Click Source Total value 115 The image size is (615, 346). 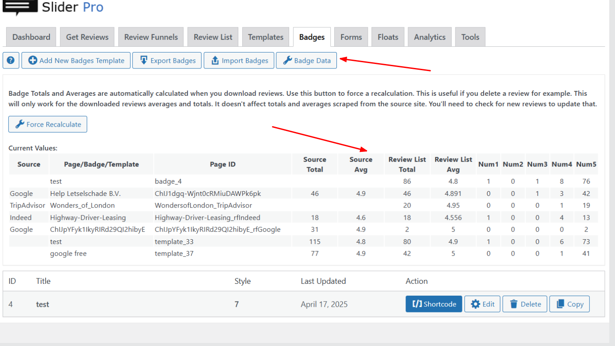click(x=315, y=241)
